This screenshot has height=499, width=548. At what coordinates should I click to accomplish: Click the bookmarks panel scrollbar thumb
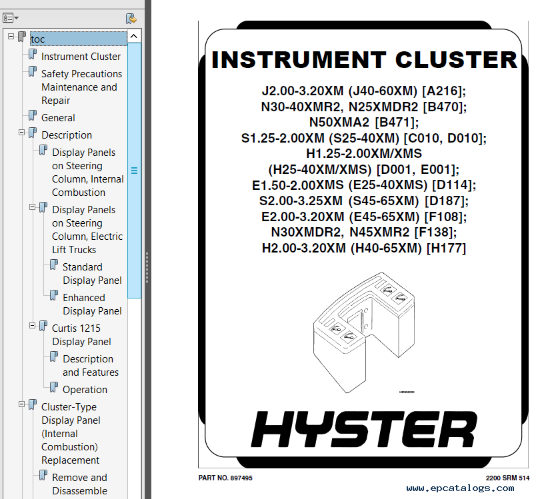[134, 171]
